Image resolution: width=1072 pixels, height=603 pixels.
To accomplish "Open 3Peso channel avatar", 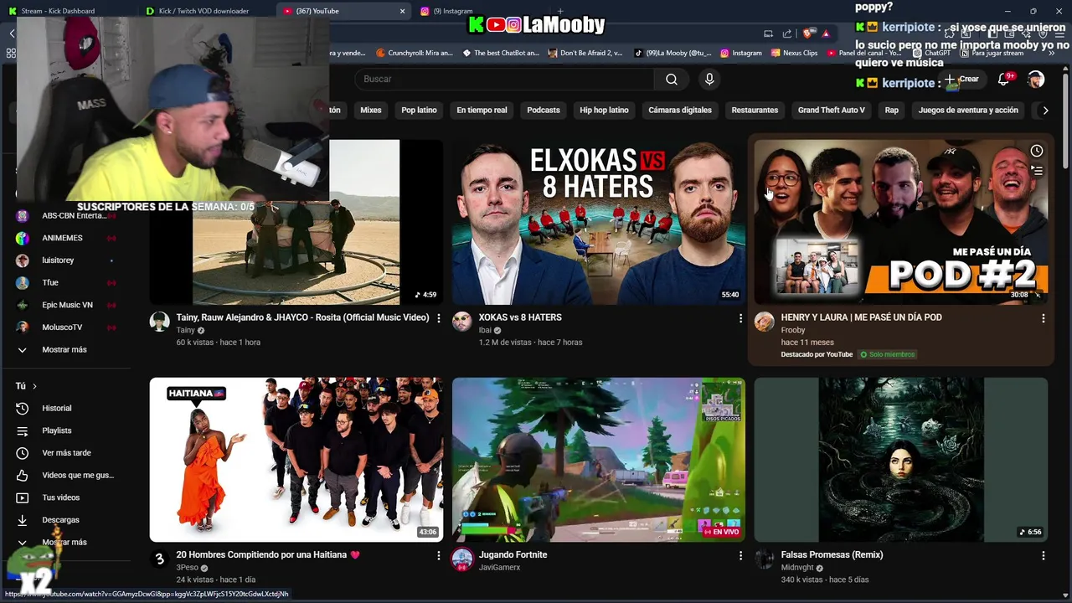I will click(x=160, y=559).
